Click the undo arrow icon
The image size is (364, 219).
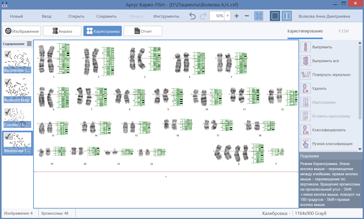[192, 16]
